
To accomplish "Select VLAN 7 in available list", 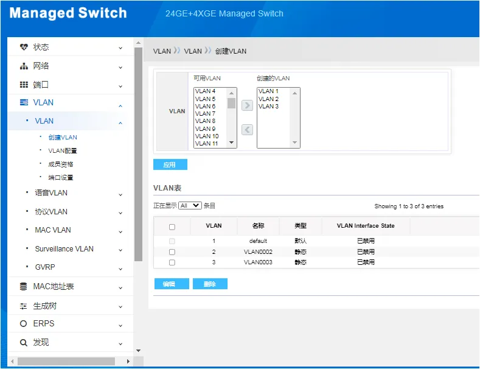I will (x=210, y=113).
